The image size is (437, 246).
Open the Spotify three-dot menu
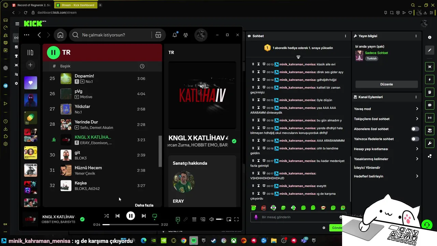point(27,35)
